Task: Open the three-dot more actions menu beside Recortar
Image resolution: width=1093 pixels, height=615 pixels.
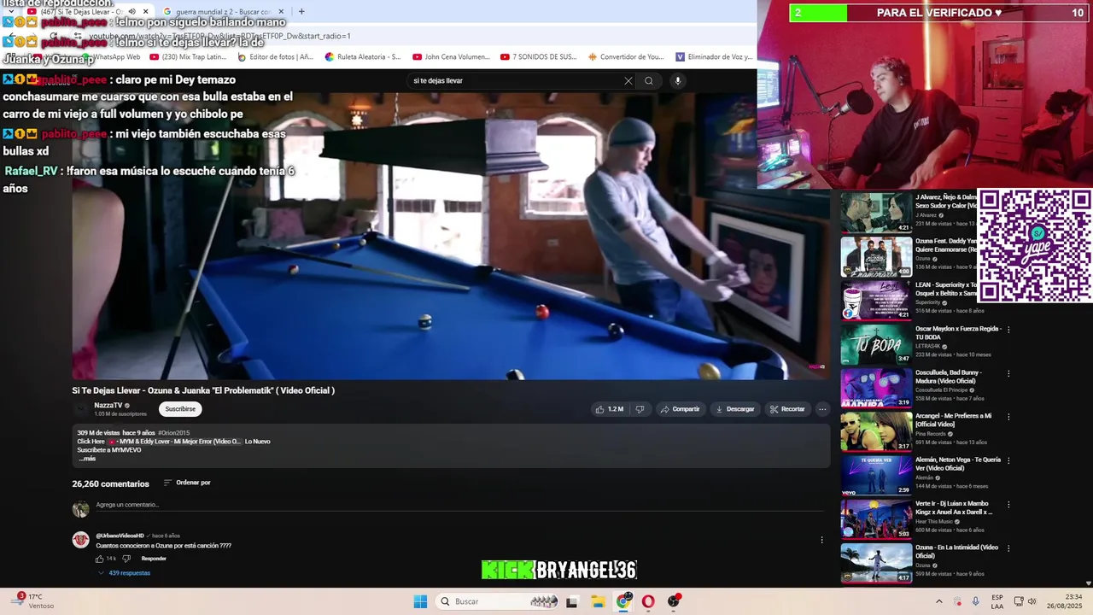Action: click(x=822, y=409)
